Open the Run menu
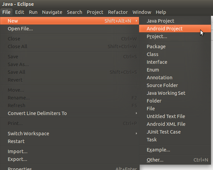 click(x=33, y=12)
